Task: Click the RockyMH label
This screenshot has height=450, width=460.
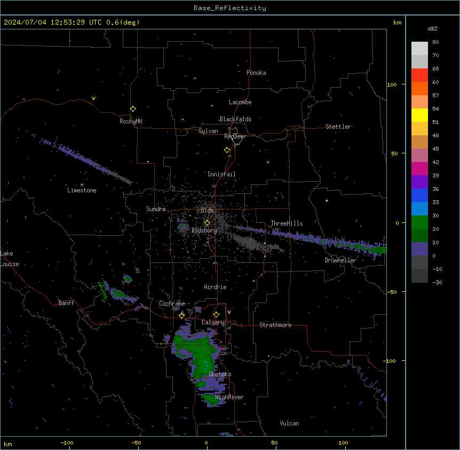Action: click(x=131, y=121)
